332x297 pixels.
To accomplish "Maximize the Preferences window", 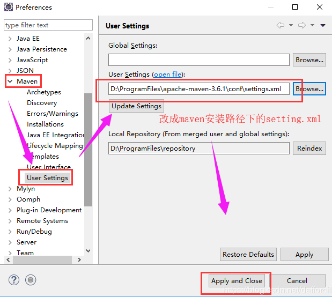I will (295, 7).
